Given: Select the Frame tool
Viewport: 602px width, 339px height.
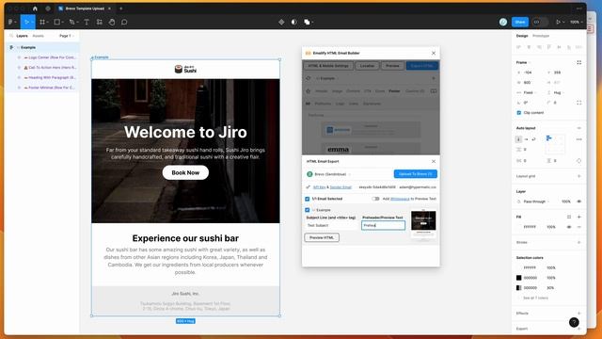Looking at the screenshot, I should click(42, 22).
